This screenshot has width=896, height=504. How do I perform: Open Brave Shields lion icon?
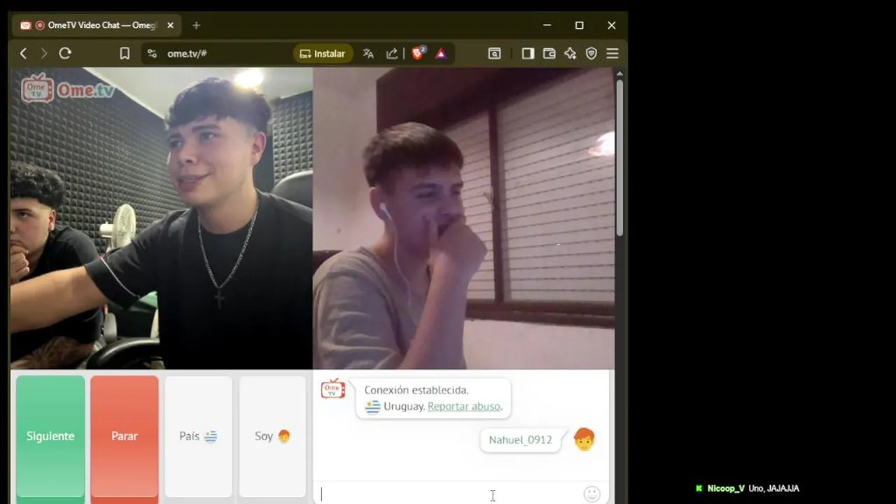(418, 53)
